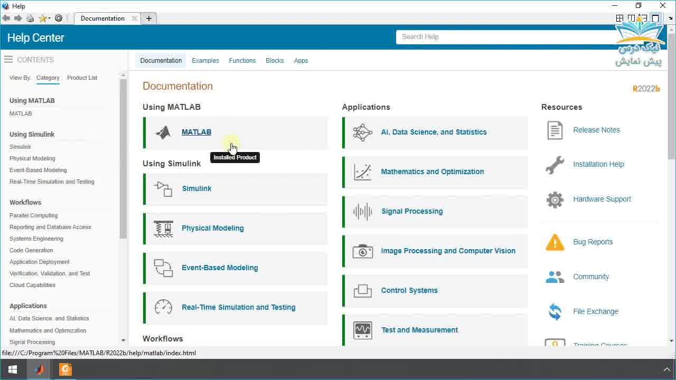Select the tiled grid layout icon
Viewport: 676px width, 380px height.
619,18
